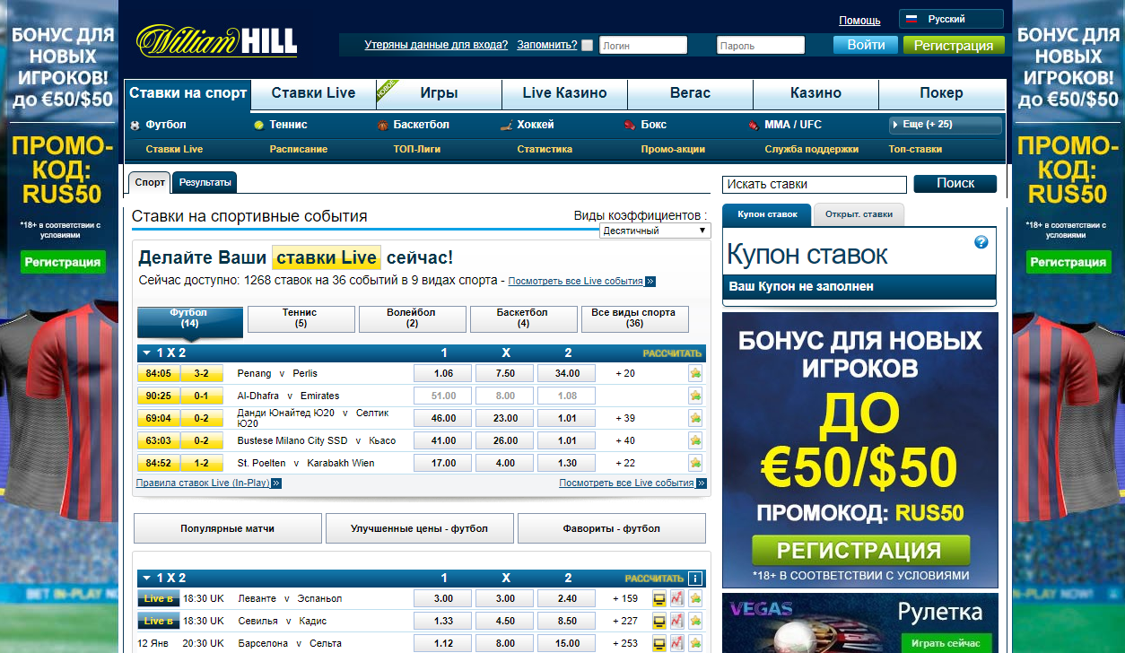Screen dimensions: 1125x653
Task: Open the Русский language selector
Action: tap(951, 19)
